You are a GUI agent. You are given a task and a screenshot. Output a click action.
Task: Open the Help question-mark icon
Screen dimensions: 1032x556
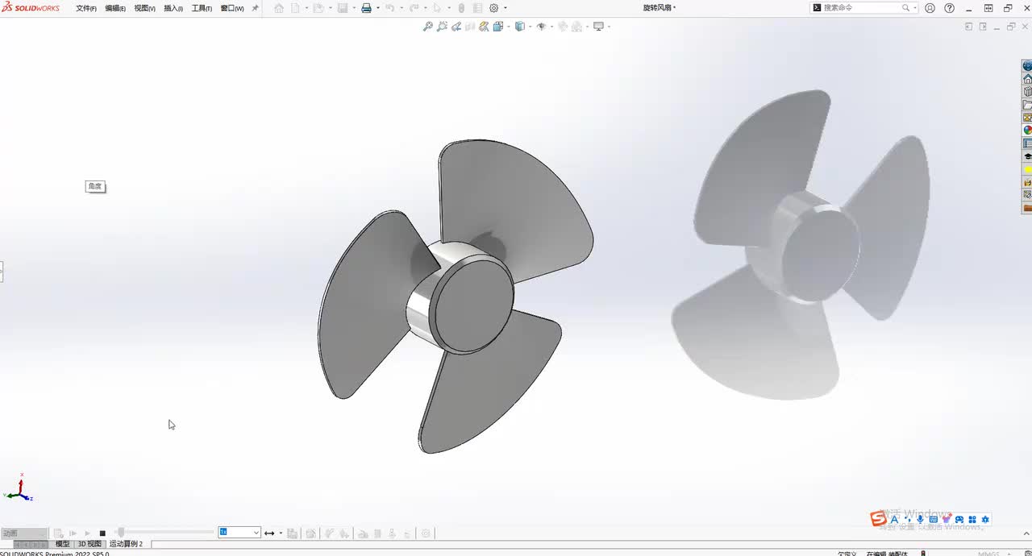coord(949,8)
